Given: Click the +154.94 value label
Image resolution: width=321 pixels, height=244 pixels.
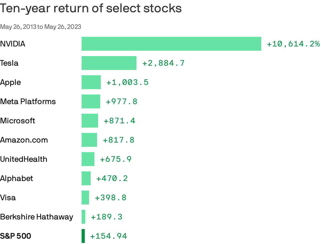Looking at the screenshot, I should (108, 236).
